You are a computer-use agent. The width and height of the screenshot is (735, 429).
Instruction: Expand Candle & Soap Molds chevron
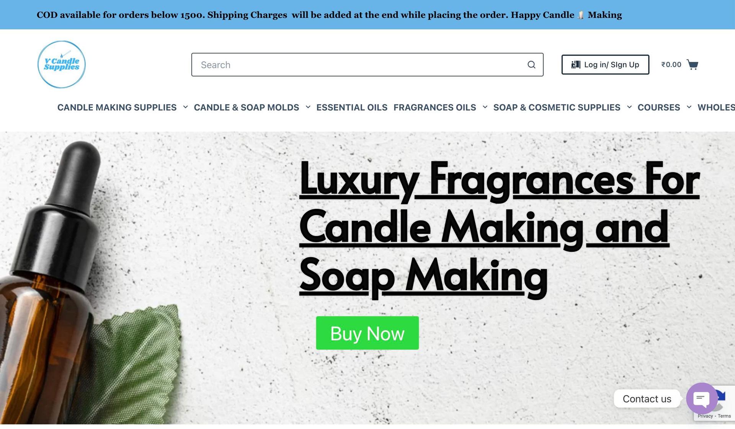tap(308, 107)
